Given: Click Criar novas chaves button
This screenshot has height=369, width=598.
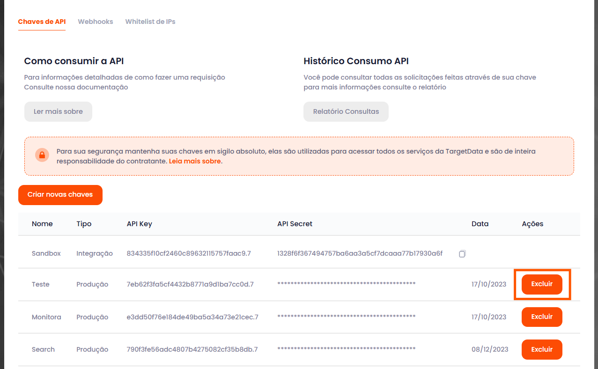Looking at the screenshot, I should coord(60,195).
